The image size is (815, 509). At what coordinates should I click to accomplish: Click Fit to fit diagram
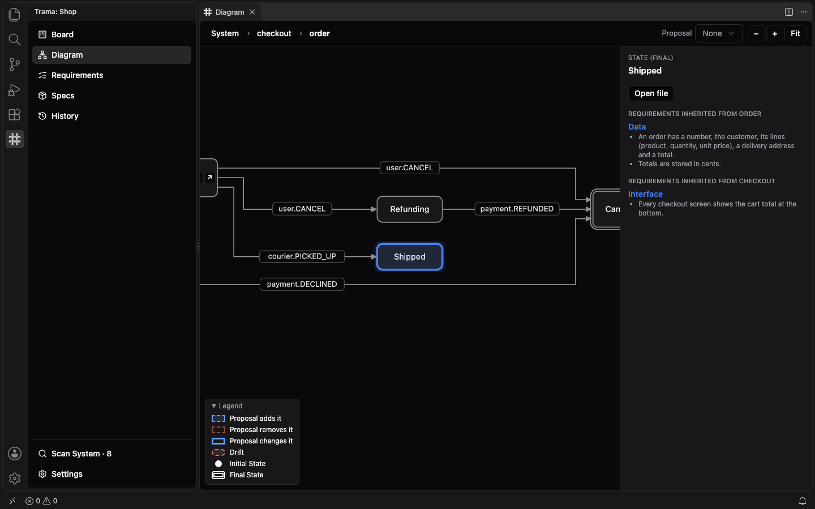[x=795, y=33]
